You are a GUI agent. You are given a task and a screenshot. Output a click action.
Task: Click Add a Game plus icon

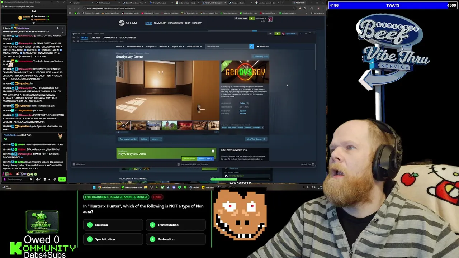tap(74, 164)
